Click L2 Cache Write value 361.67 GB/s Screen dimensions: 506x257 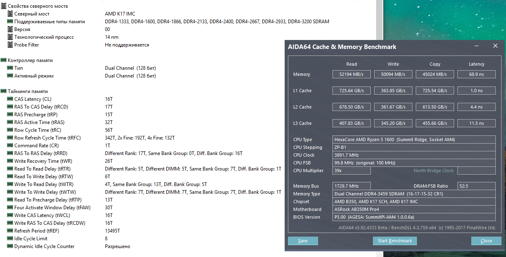point(393,107)
